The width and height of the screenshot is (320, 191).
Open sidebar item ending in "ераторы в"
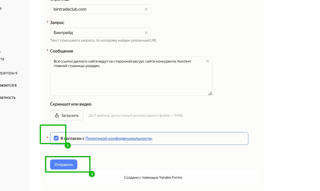(9, 73)
